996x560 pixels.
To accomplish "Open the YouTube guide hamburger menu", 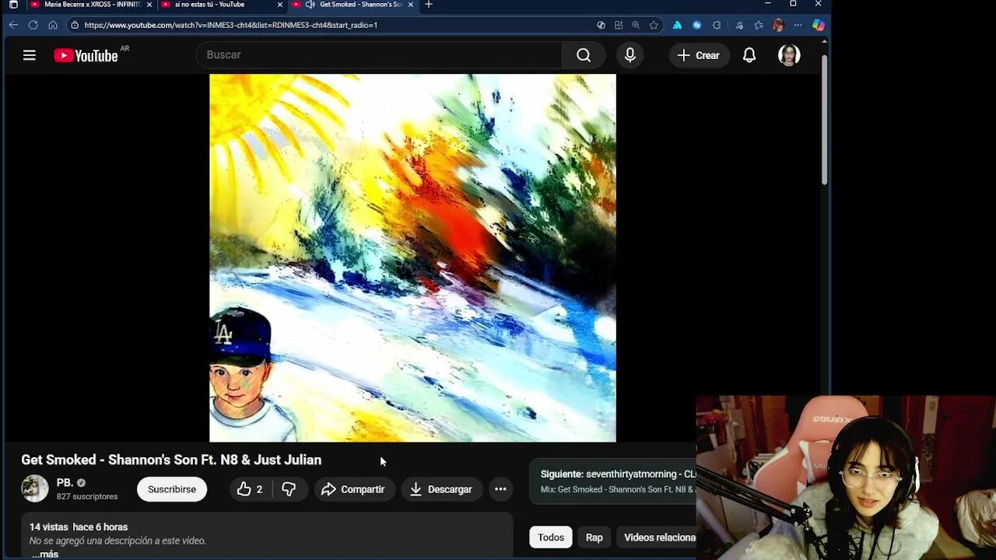I will point(30,55).
